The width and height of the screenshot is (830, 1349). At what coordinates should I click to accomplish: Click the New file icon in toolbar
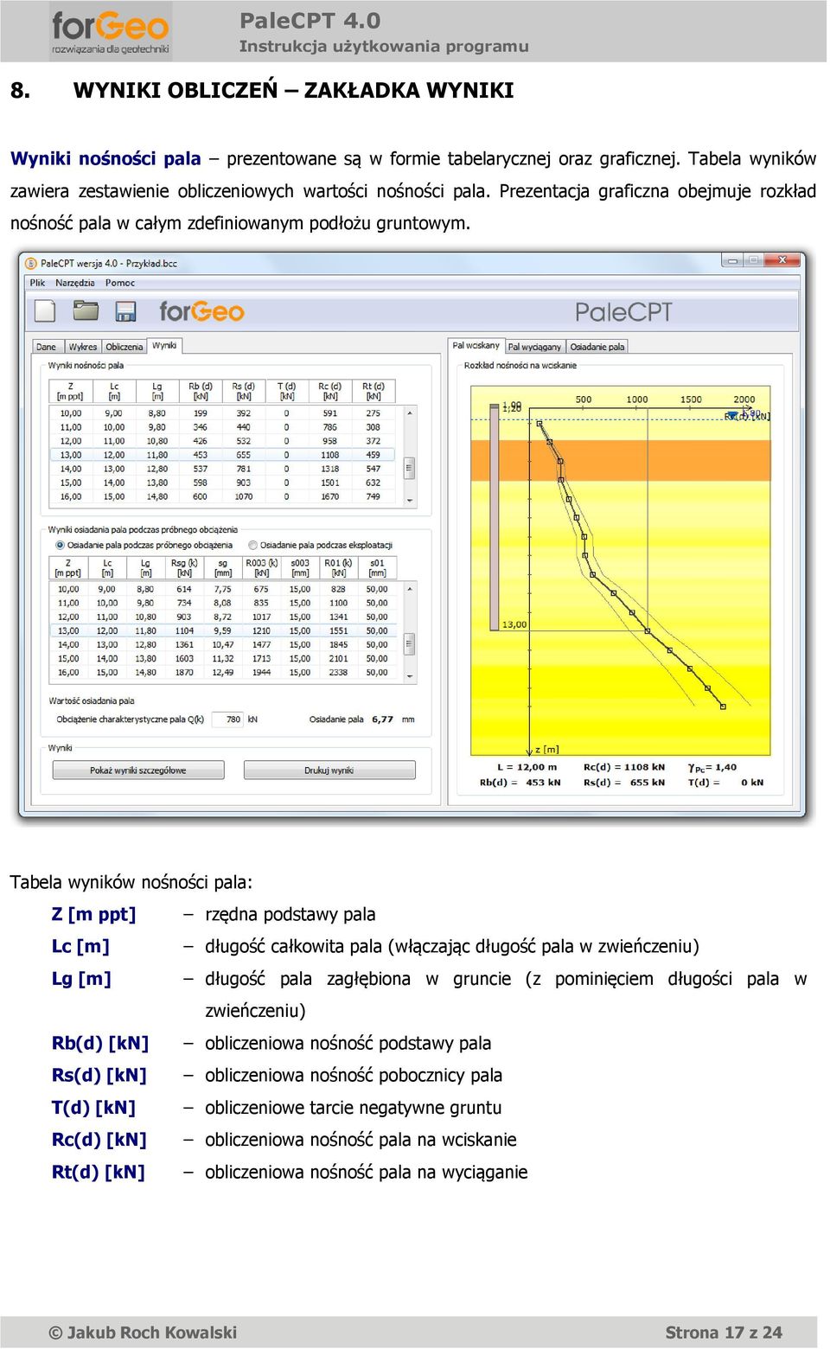(45, 311)
